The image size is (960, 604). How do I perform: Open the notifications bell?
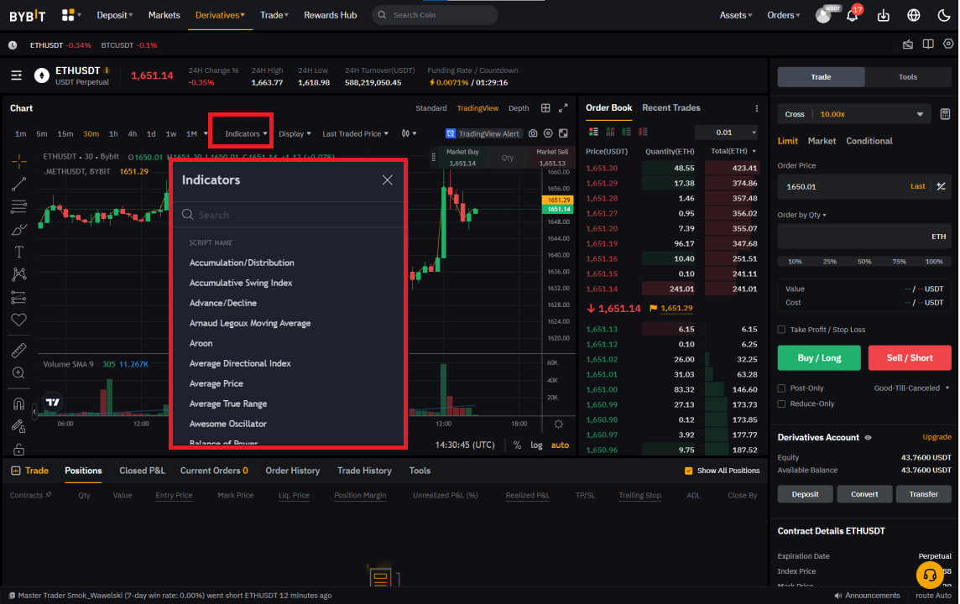click(x=853, y=15)
